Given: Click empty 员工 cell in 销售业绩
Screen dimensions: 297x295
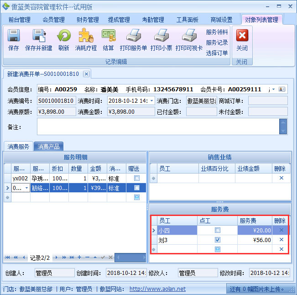Looking at the screenshot, I should tap(178, 178).
